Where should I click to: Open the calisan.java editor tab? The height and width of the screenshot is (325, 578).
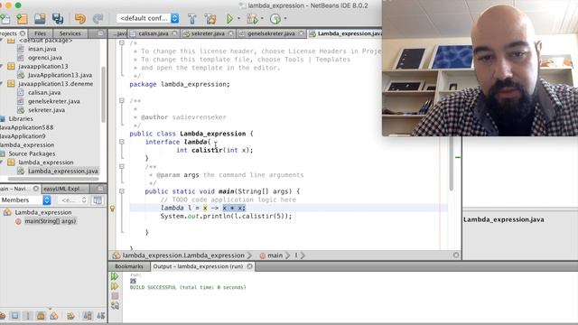point(154,33)
